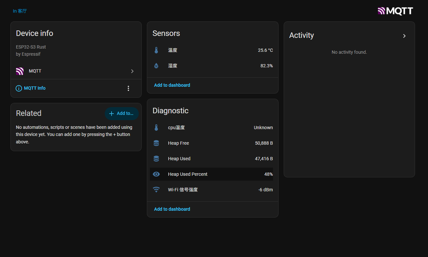The width and height of the screenshot is (428, 257).
Task: Click the database icon for Heap Free
Action: click(x=156, y=143)
